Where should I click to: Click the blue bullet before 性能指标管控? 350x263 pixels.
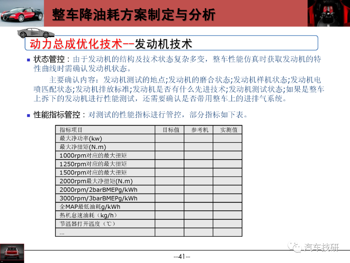coord(28,115)
